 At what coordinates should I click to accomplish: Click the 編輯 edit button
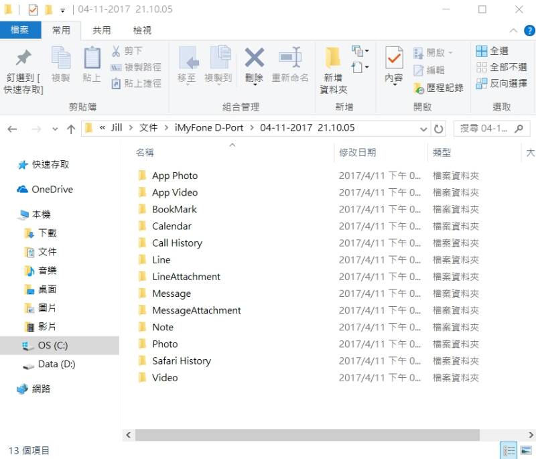[429, 70]
